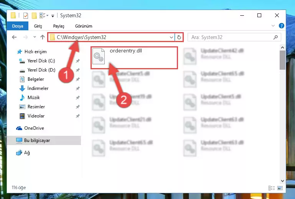Switch to the Paylaş tab
Screen dimensions: 295x199
pyautogui.click(x=59, y=26)
